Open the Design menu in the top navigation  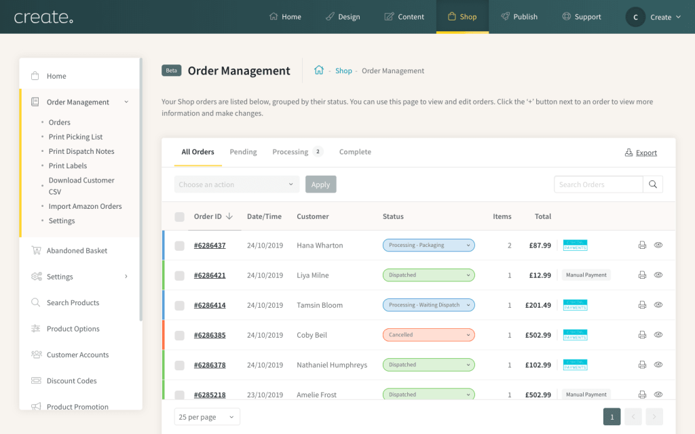point(343,17)
